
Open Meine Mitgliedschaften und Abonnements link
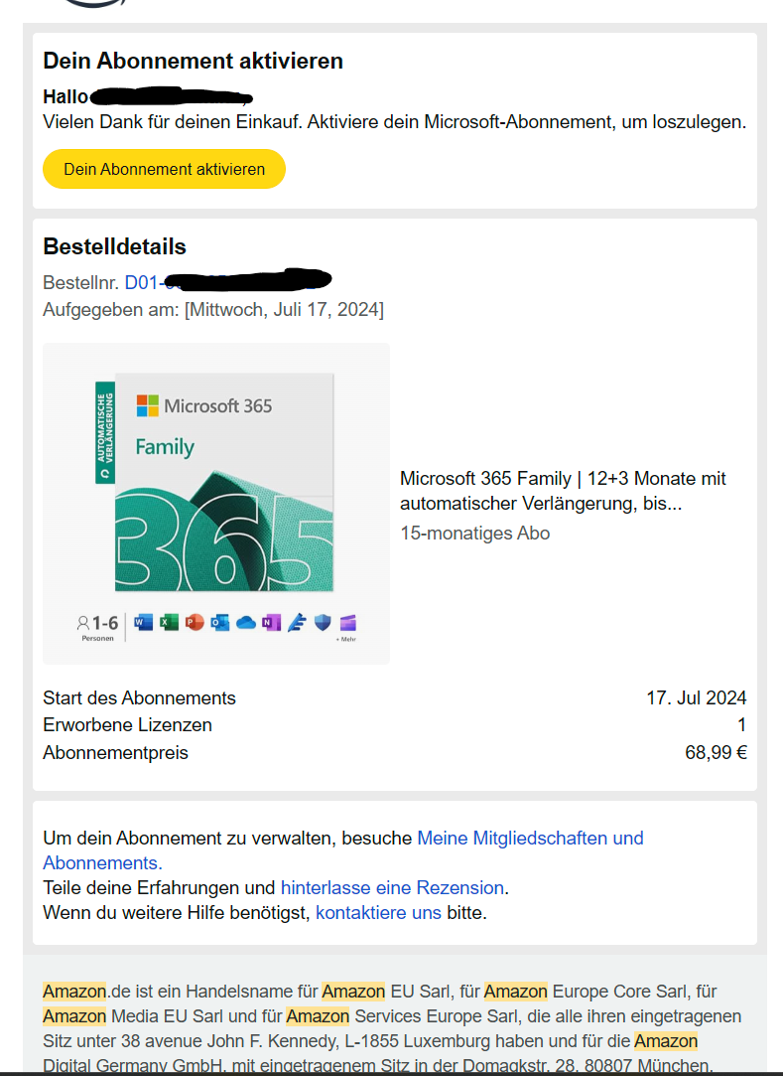342,850
